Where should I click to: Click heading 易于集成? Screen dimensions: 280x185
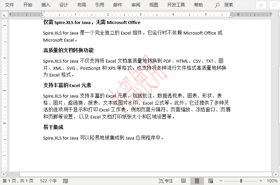point(53,127)
